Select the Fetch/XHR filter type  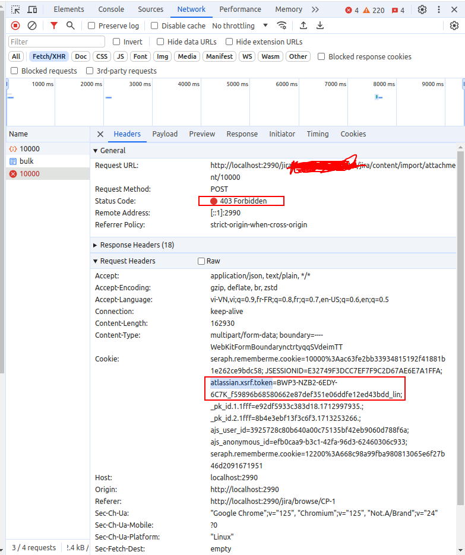point(49,56)
